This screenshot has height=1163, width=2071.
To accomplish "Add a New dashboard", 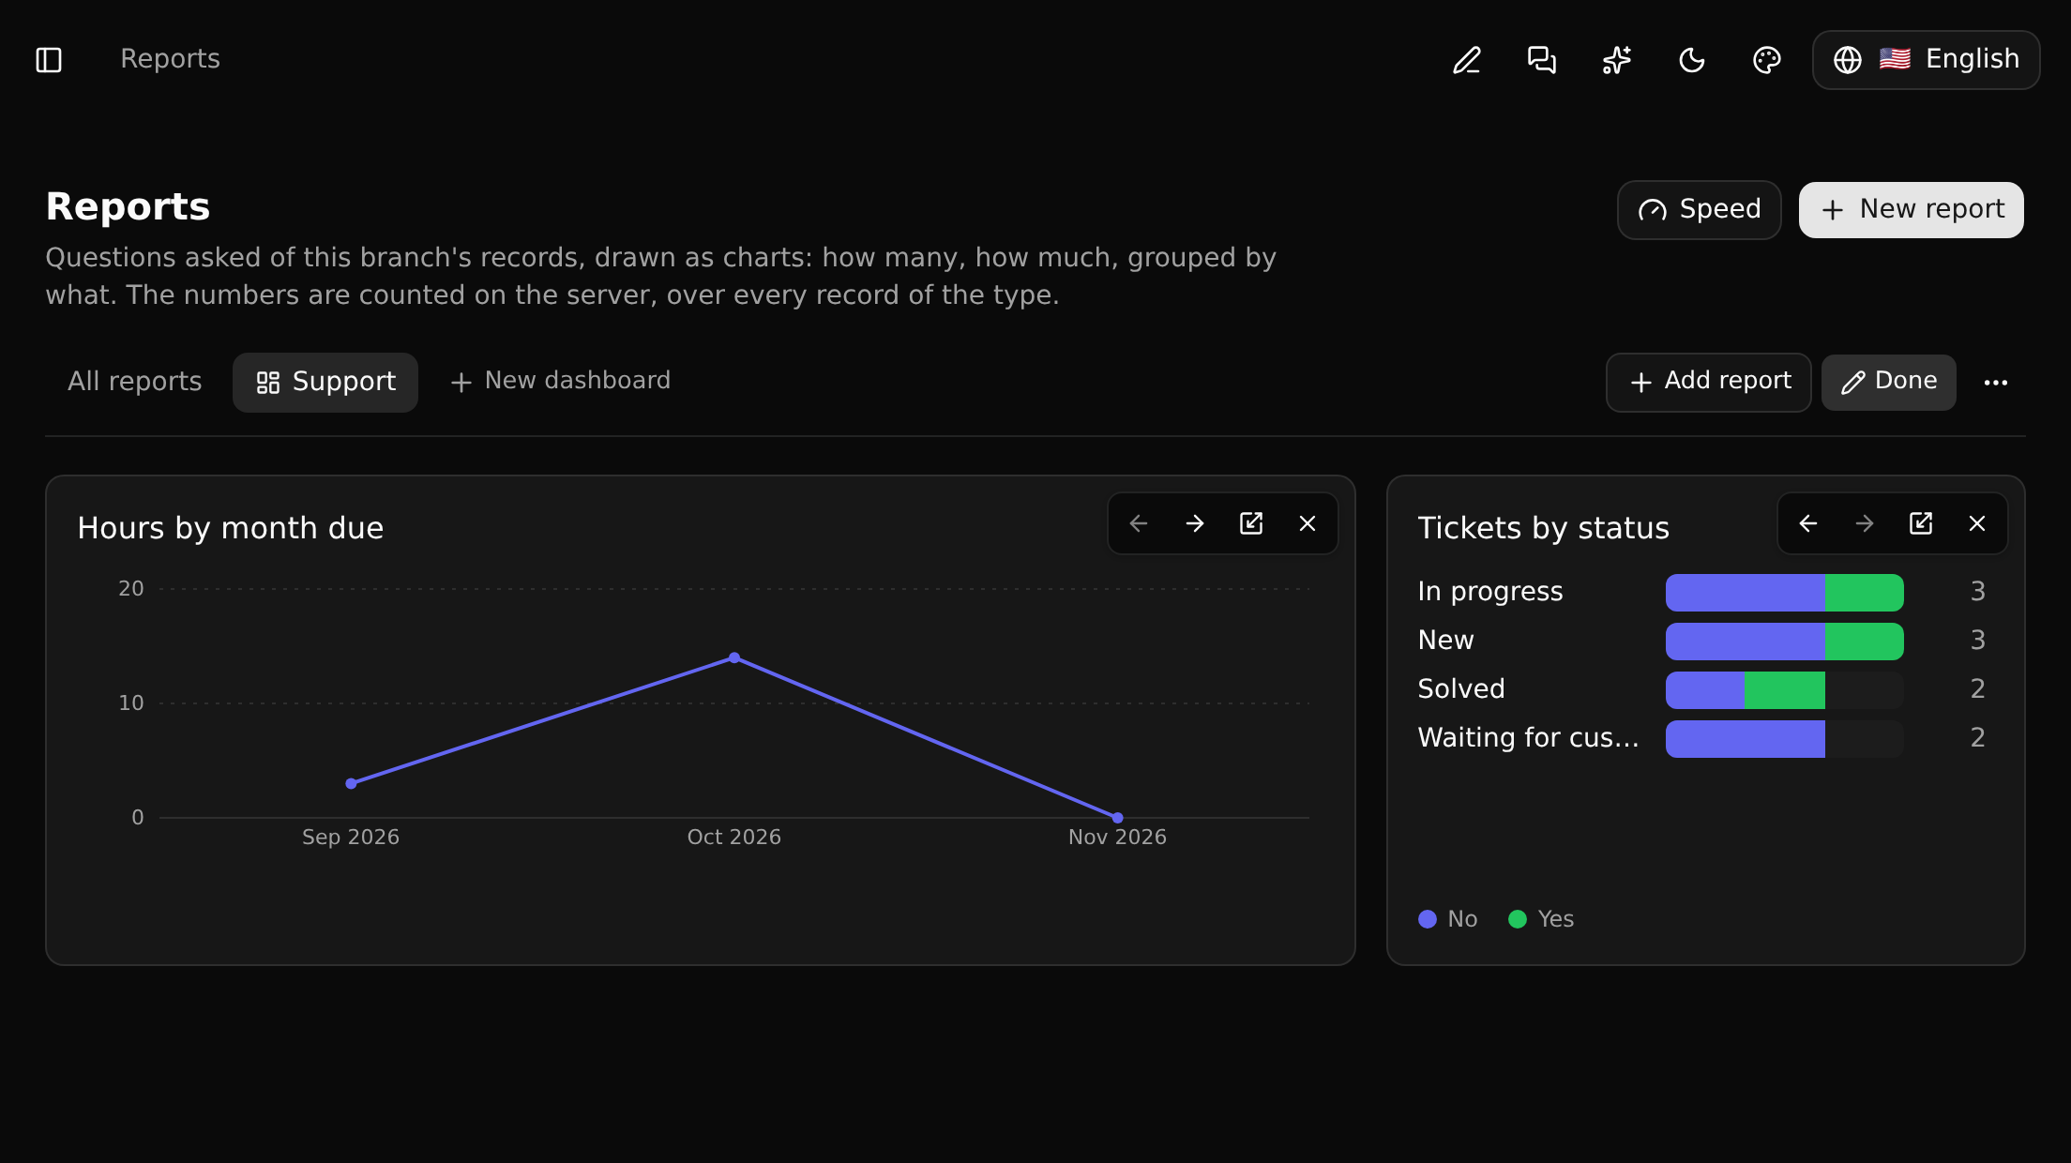I will [x=560, y=381].
